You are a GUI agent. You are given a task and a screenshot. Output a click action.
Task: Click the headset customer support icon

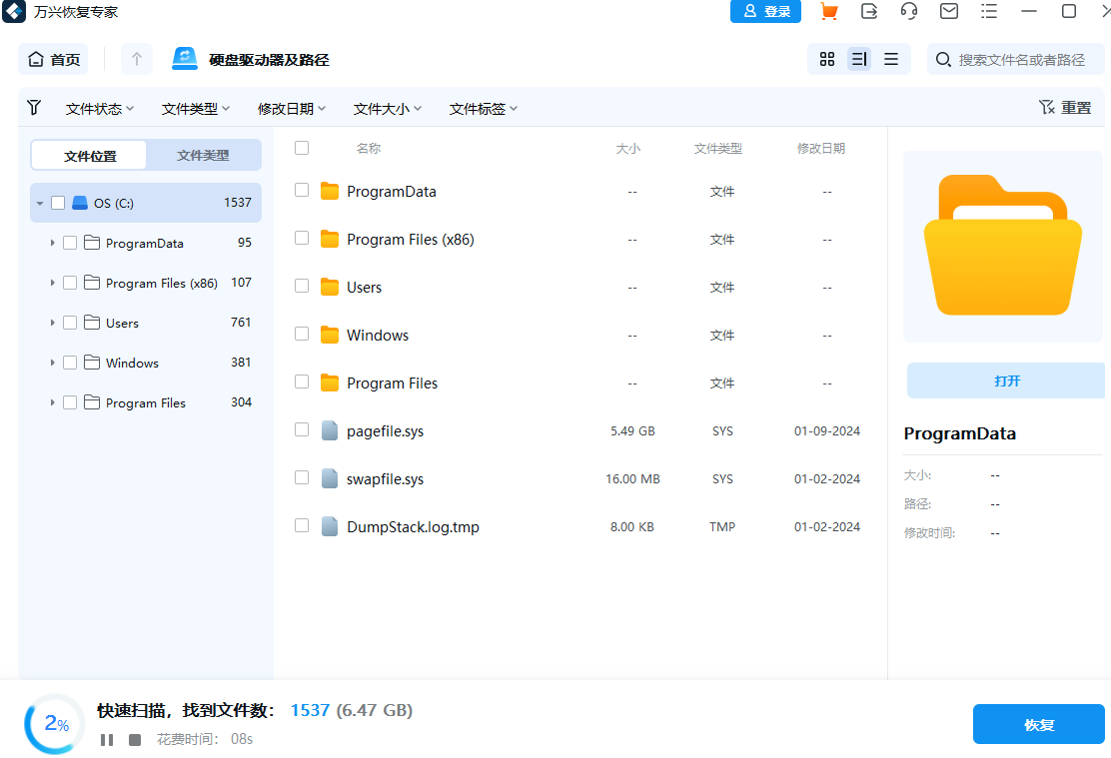point(909,11)
